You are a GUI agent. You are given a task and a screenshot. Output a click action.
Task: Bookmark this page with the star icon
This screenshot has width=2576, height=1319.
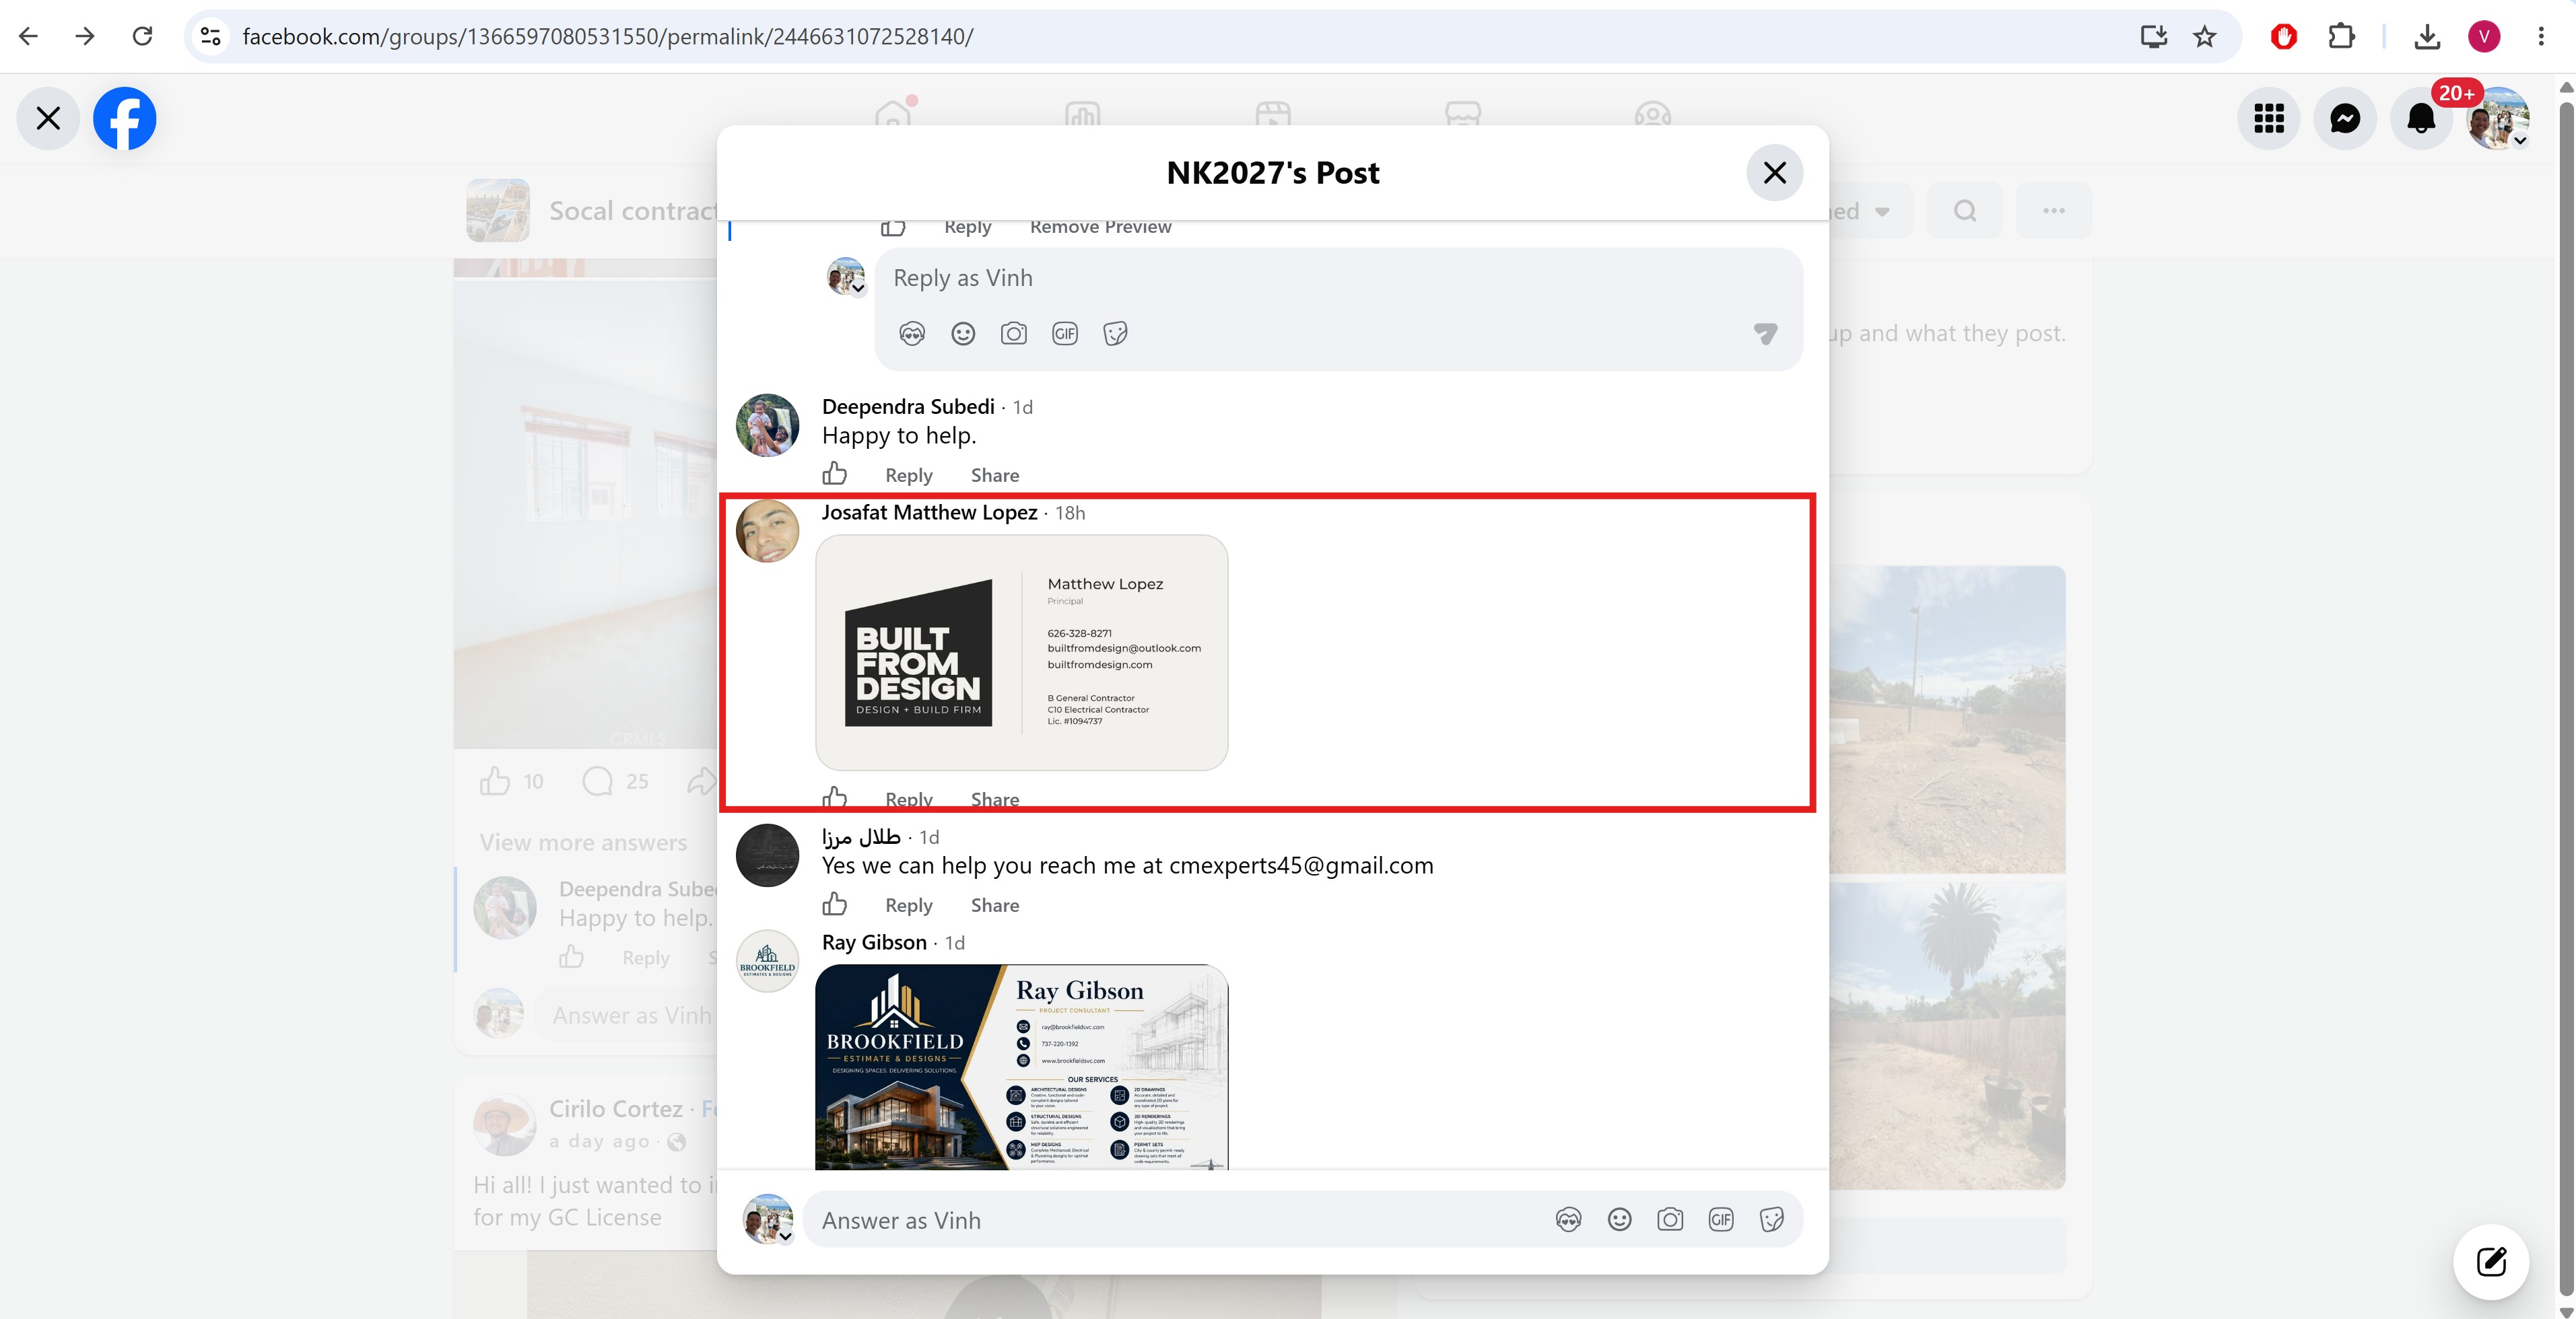coord(2205,36)
